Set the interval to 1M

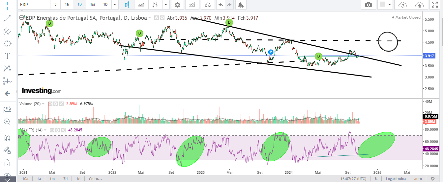point(92,5)
